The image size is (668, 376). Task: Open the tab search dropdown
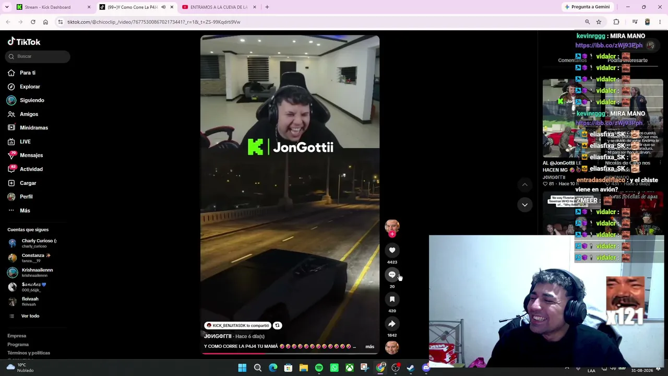[x=7, y=7]
